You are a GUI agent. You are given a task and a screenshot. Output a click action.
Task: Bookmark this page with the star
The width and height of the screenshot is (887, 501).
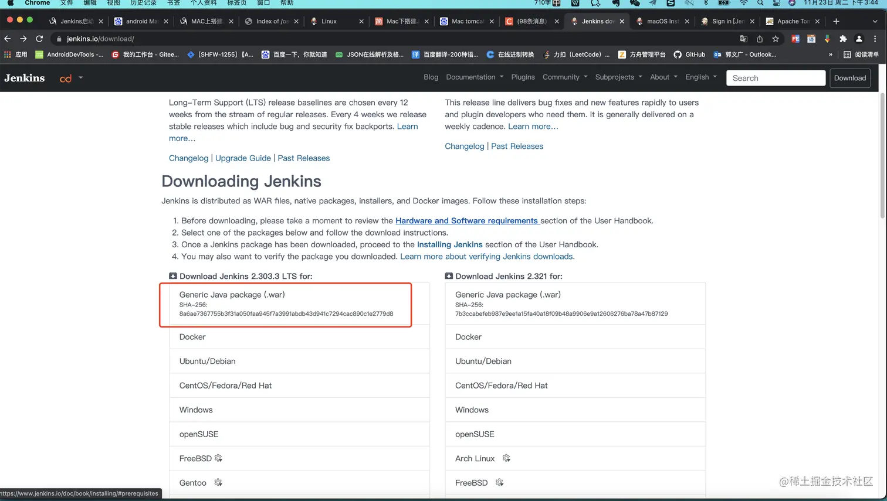776,39
